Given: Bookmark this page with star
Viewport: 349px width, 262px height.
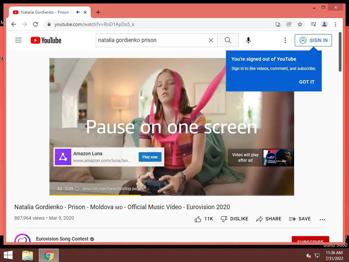Looking at the screenshot, I should click(300, 24).
